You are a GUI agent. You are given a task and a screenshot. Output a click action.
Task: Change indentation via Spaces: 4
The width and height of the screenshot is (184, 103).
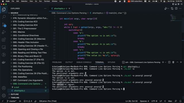pos(144,101)
